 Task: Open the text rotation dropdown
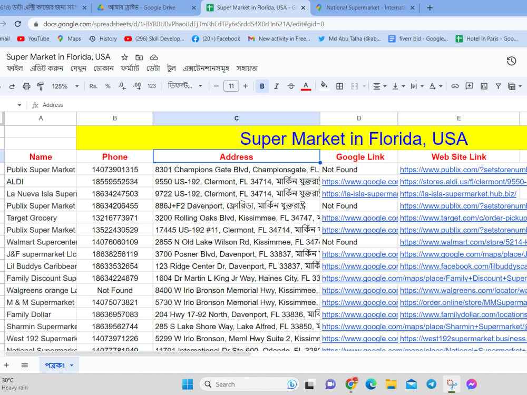[x=436, y=86]
